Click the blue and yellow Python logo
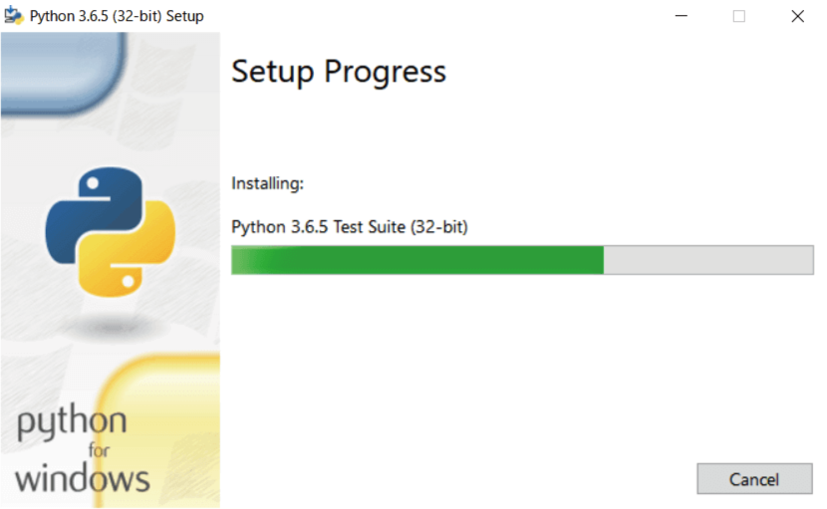827x509 pixels. 111,232
